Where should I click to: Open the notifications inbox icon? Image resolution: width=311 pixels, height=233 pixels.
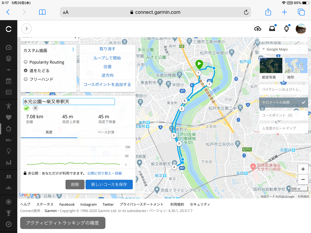tap(272, 29)
